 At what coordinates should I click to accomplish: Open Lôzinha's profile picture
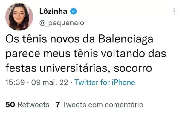pyautogui.click(x=19, y=17)
